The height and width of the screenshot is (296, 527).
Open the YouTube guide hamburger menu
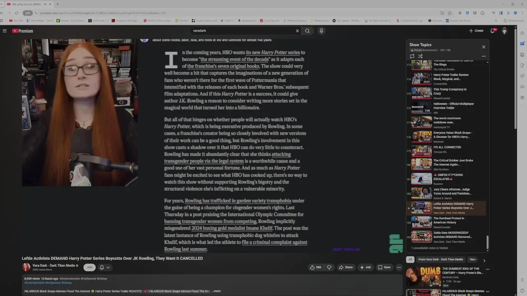click(5, 31)
